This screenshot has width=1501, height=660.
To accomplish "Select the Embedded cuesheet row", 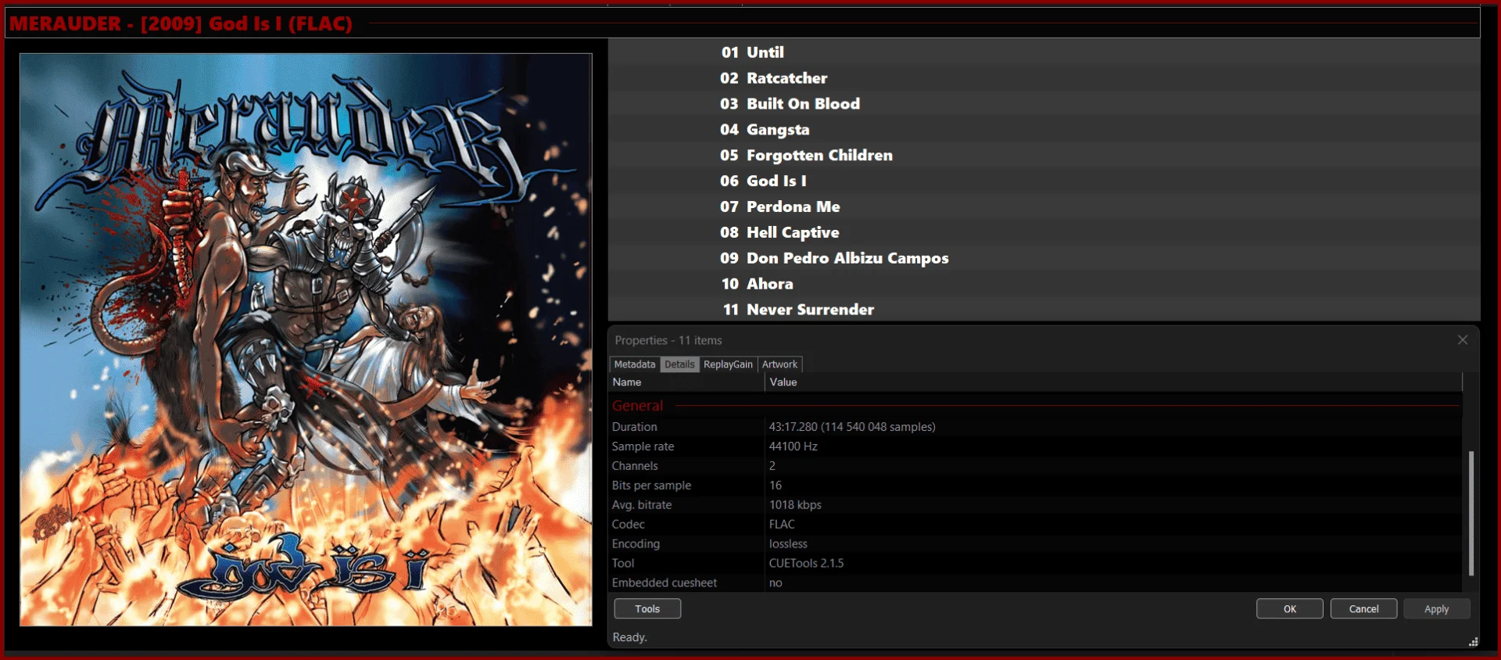I will 1036,583.
